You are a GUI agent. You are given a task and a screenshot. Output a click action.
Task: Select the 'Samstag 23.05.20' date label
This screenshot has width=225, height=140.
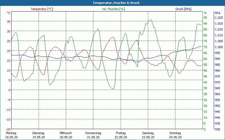click(x=148, y=135)
